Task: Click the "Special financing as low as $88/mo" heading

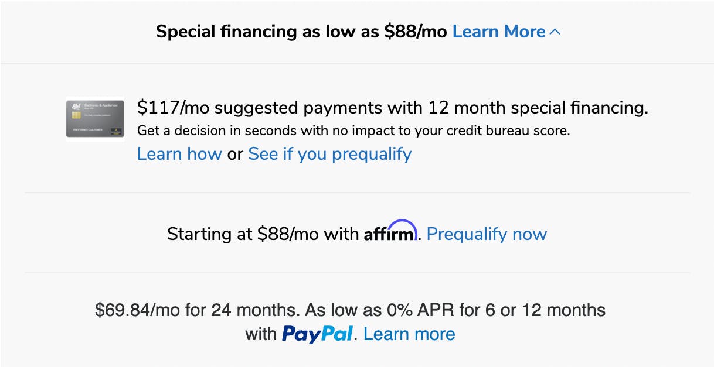Action: pyautogui.click(x=302, y=32)
